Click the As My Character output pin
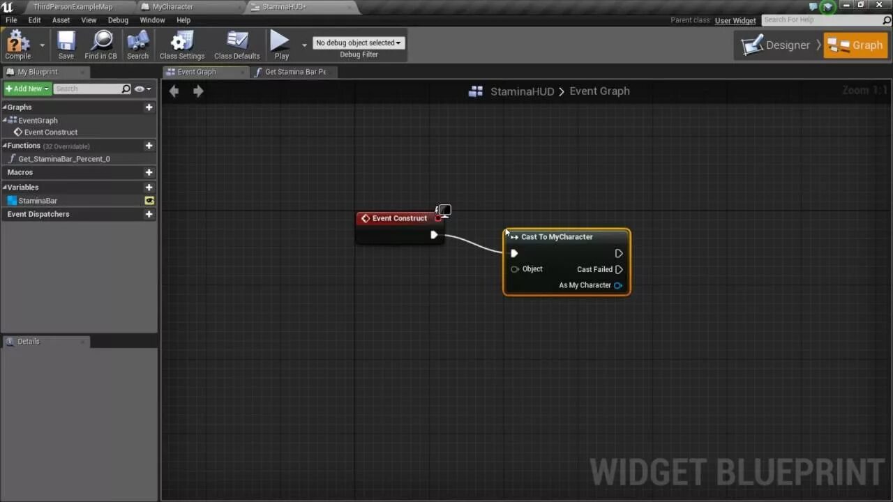The height and width of the screenshot is (502, 893). 618,285
